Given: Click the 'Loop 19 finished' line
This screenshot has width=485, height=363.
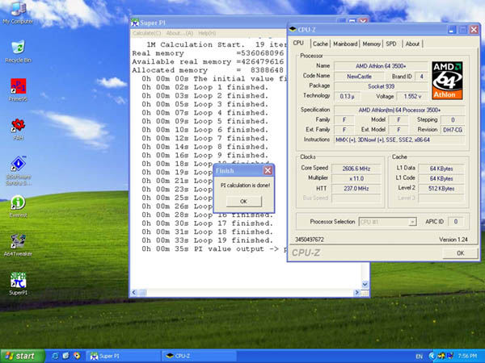Looking at the screenshot, I should coord(208,240).
